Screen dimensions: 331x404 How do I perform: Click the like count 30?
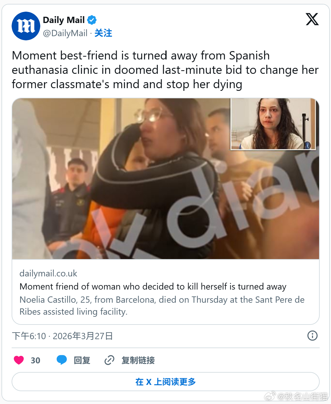tap(35, 360)
